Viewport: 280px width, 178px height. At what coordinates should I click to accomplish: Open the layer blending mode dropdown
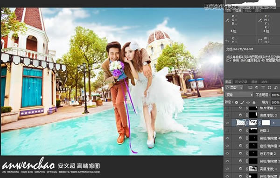pyautogui.click(x=239, y=95)
